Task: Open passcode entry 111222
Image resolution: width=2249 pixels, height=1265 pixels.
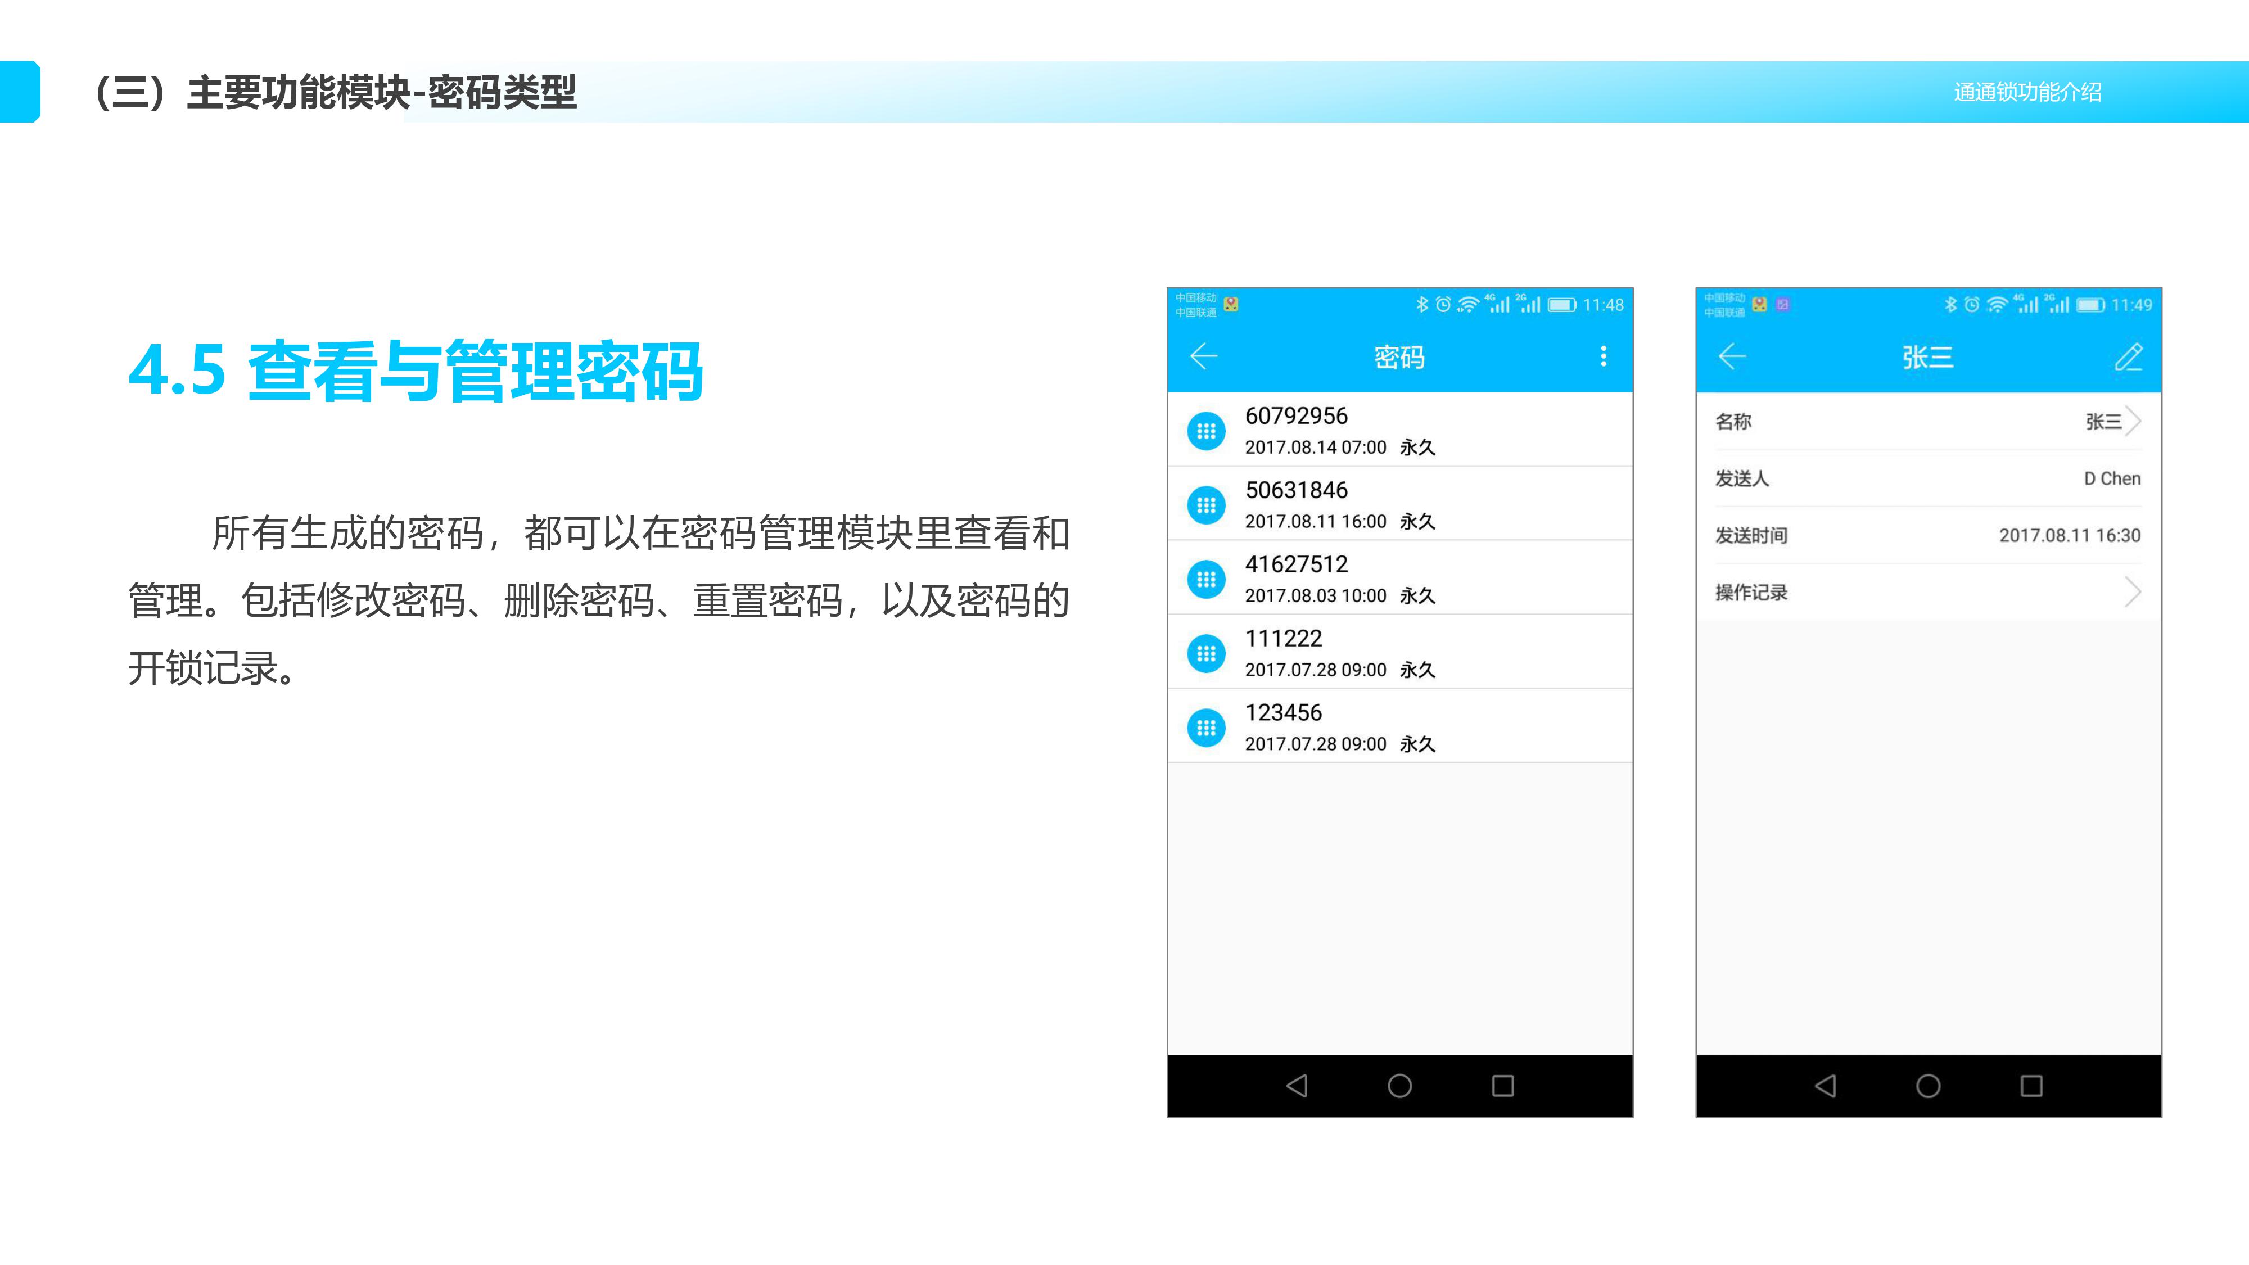Action: tap(1397, 652)
